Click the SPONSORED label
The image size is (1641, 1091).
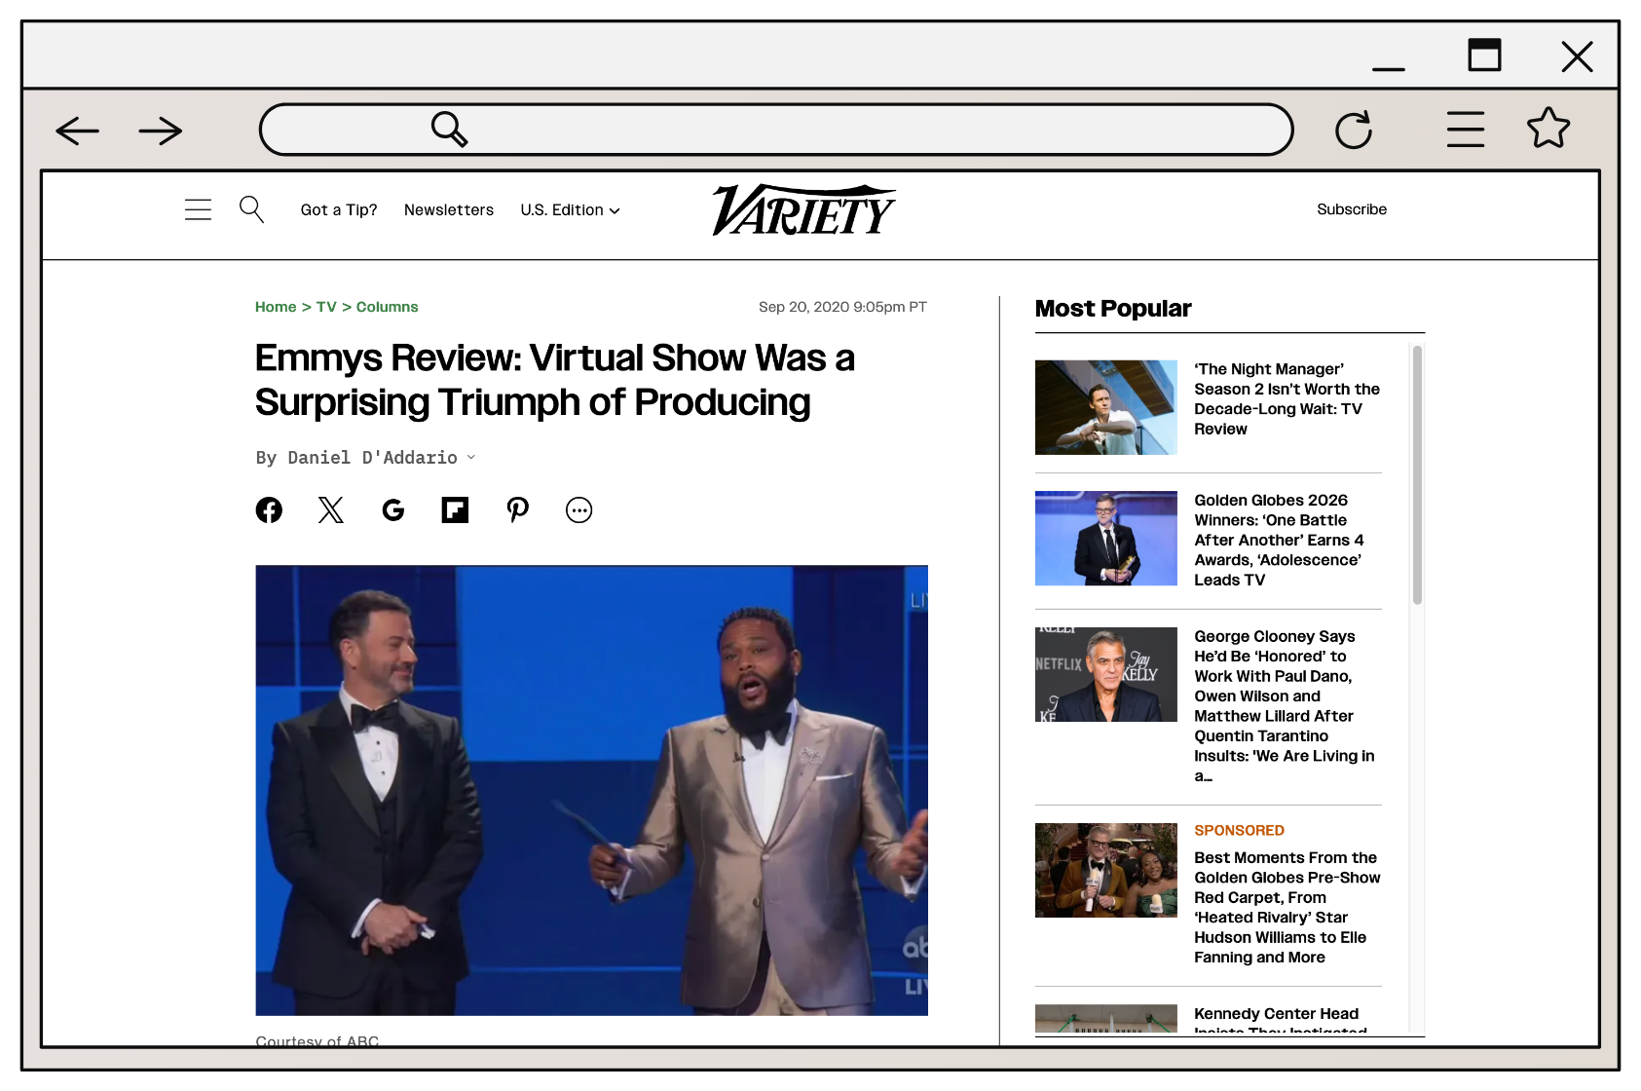point(1239,830)
